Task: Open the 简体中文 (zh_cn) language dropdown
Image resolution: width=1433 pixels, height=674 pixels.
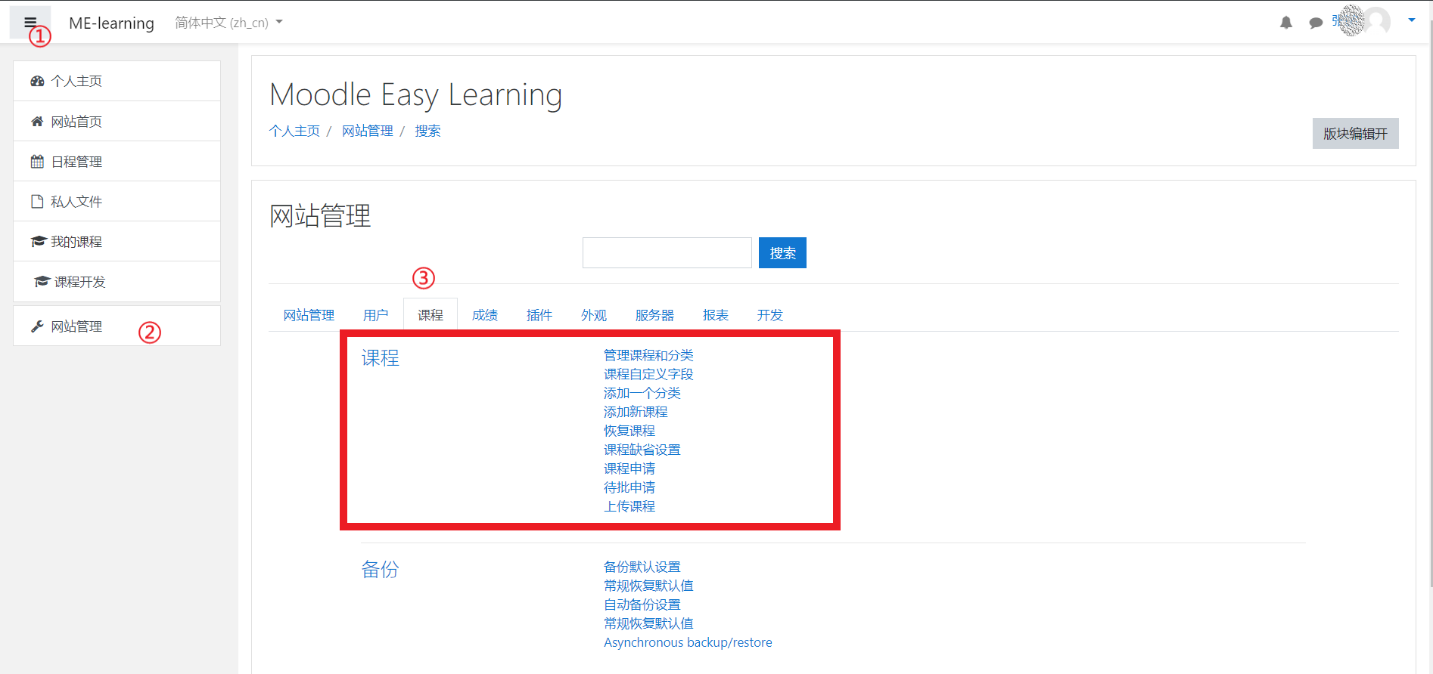Action: tap(228, 23)
